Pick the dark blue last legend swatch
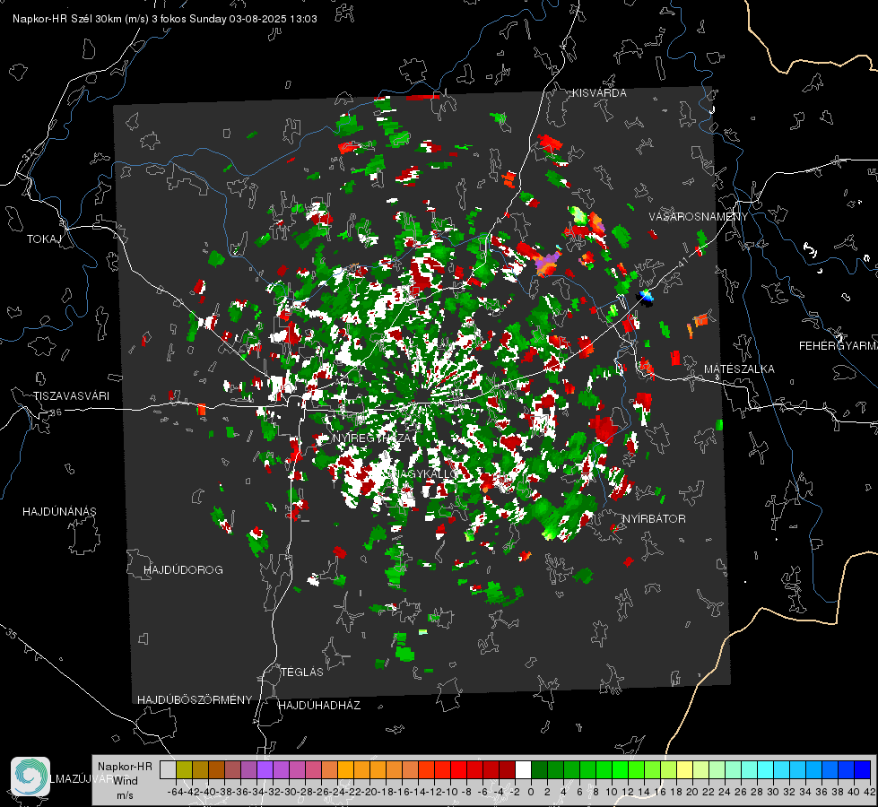 [863, 769]
